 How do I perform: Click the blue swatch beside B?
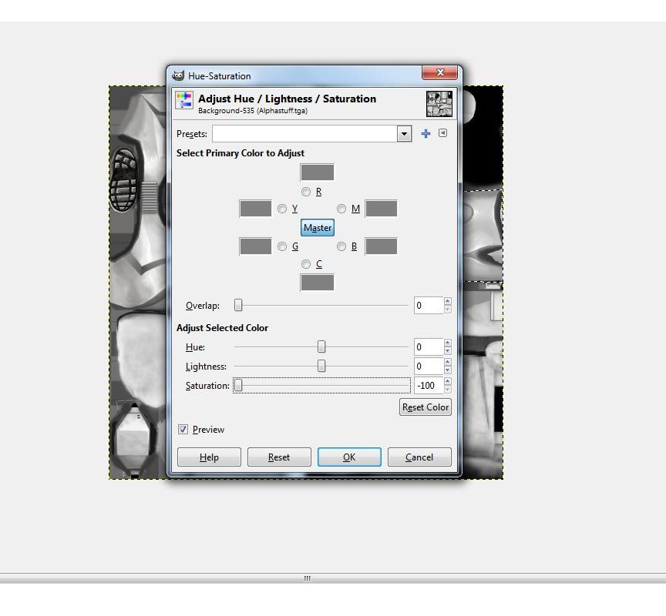coord(382,246)
